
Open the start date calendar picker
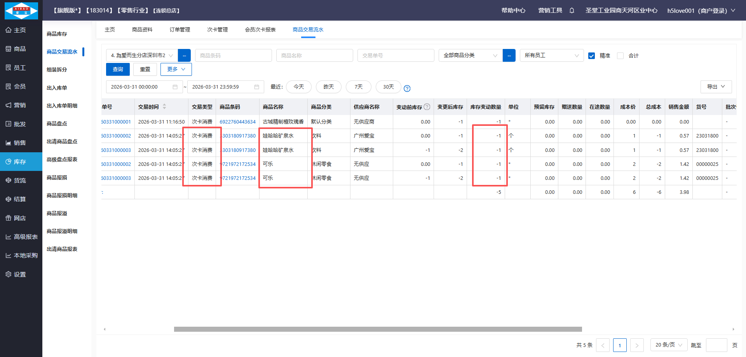[175, 87]
